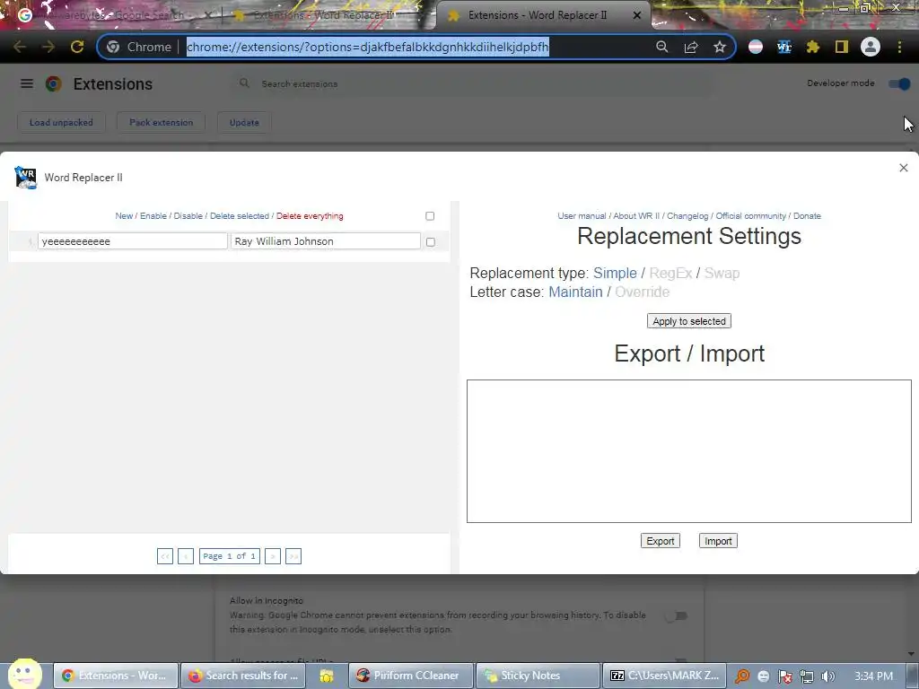Open Chrome from the taskbar

pyautogui.click(x=116, y=676)
